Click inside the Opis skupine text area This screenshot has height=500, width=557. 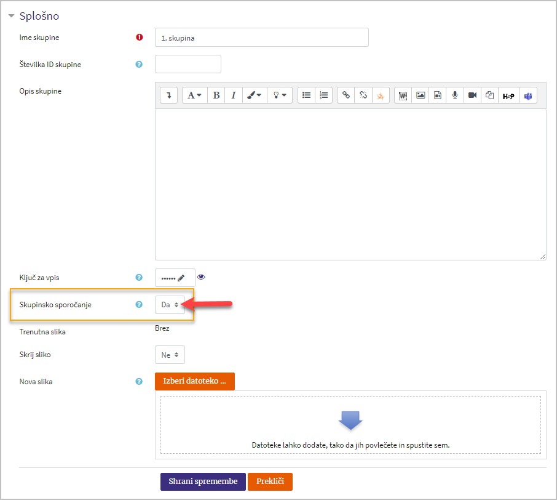(350, 184)
